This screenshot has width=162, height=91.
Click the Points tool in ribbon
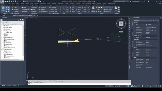[15, 7]
